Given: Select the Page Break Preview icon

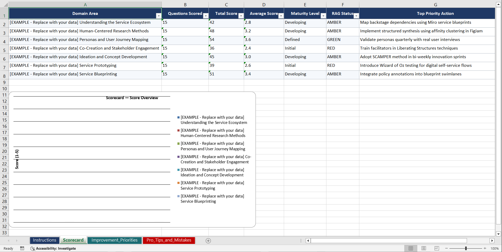Looking at the screenshot, I should (436, 248).
